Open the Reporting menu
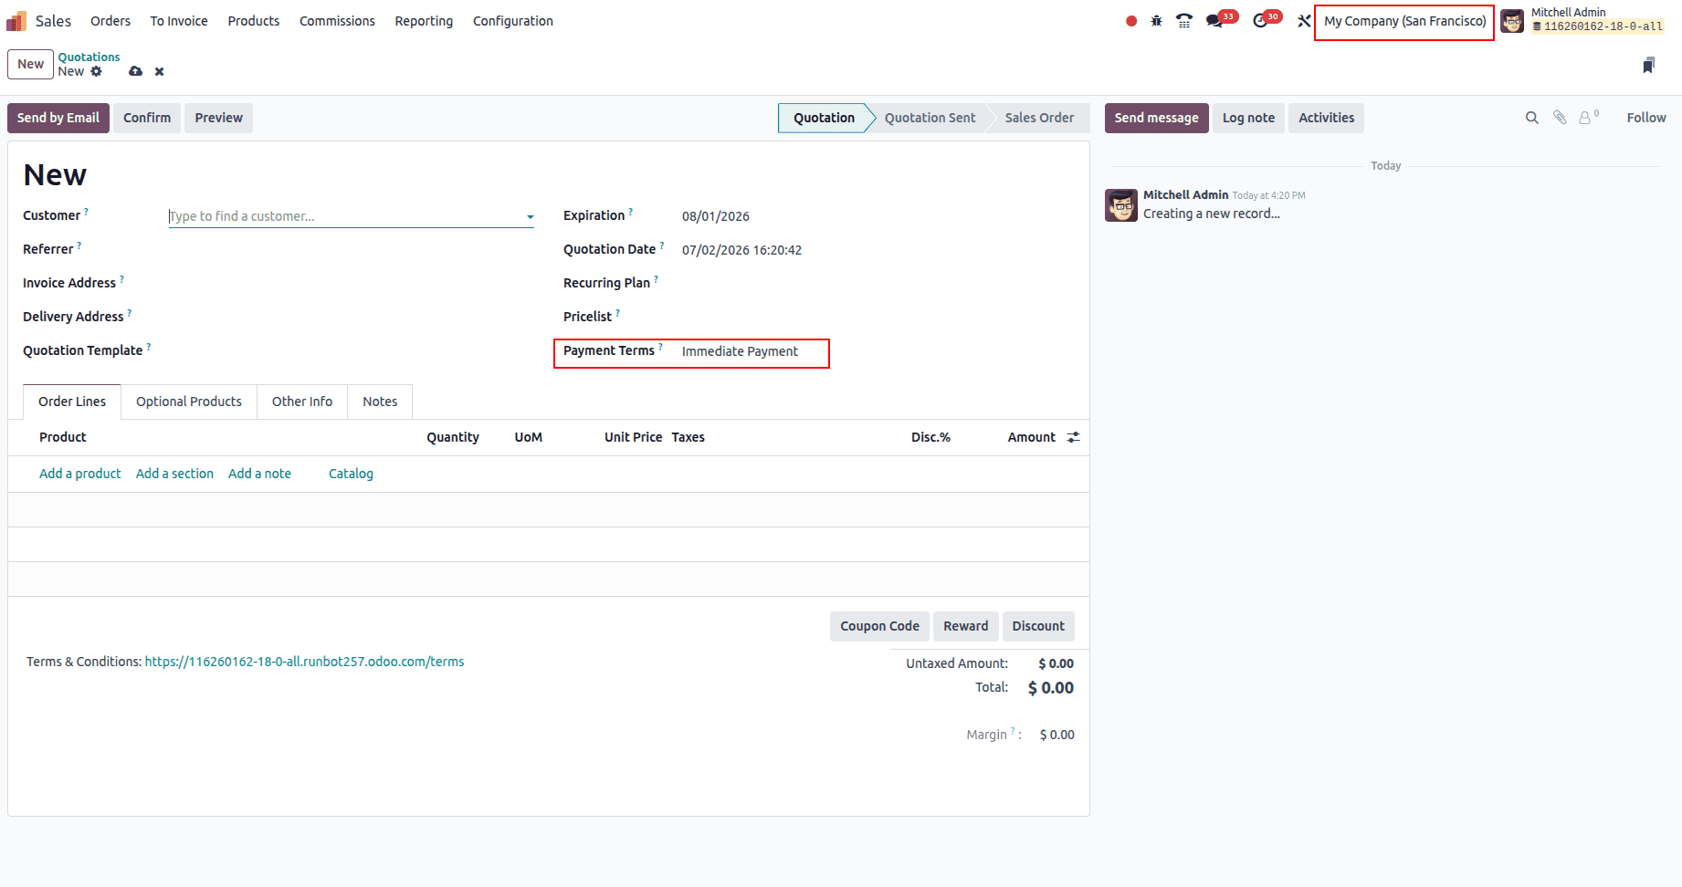Screen dimensions: 1682x887 (424, 21)
